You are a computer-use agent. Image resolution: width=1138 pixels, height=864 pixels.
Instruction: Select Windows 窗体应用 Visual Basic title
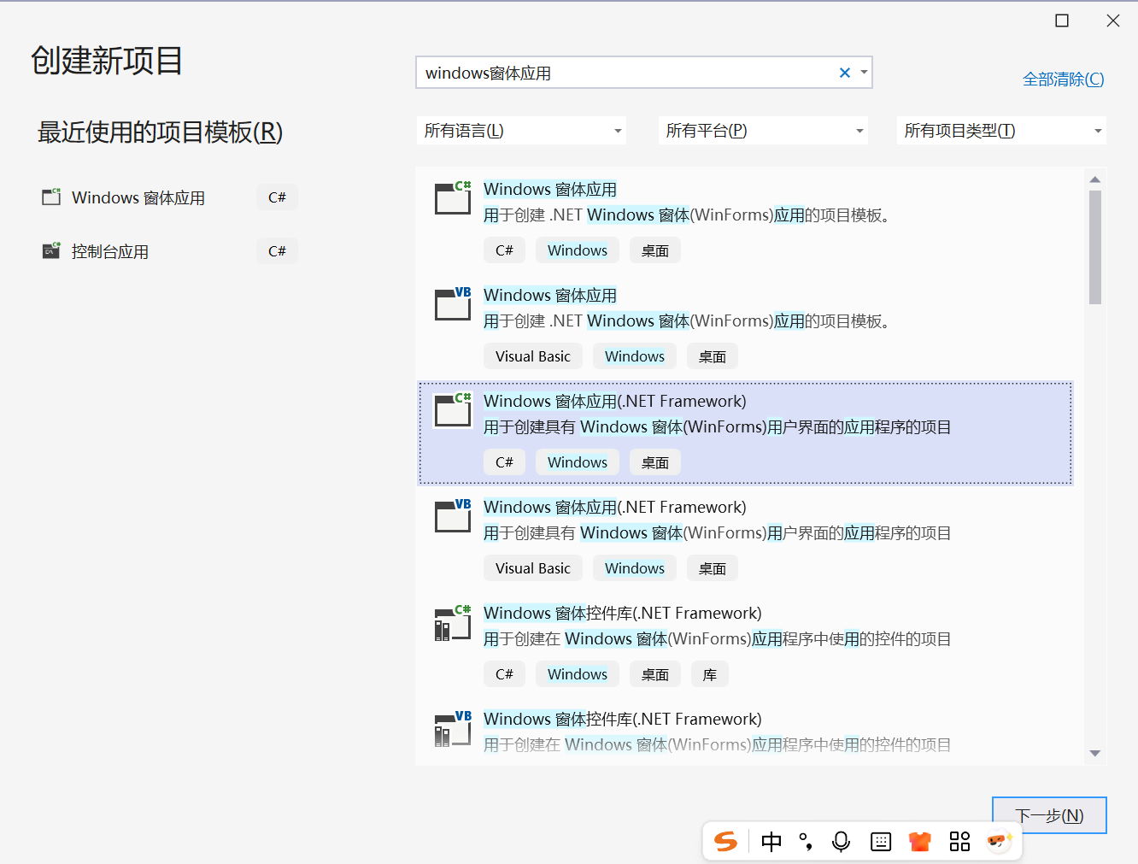tap(550, 295)
